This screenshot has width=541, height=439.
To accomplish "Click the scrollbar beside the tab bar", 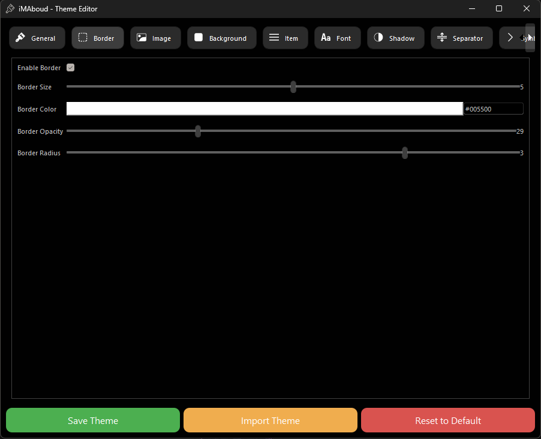I will [x=530, y=37].
